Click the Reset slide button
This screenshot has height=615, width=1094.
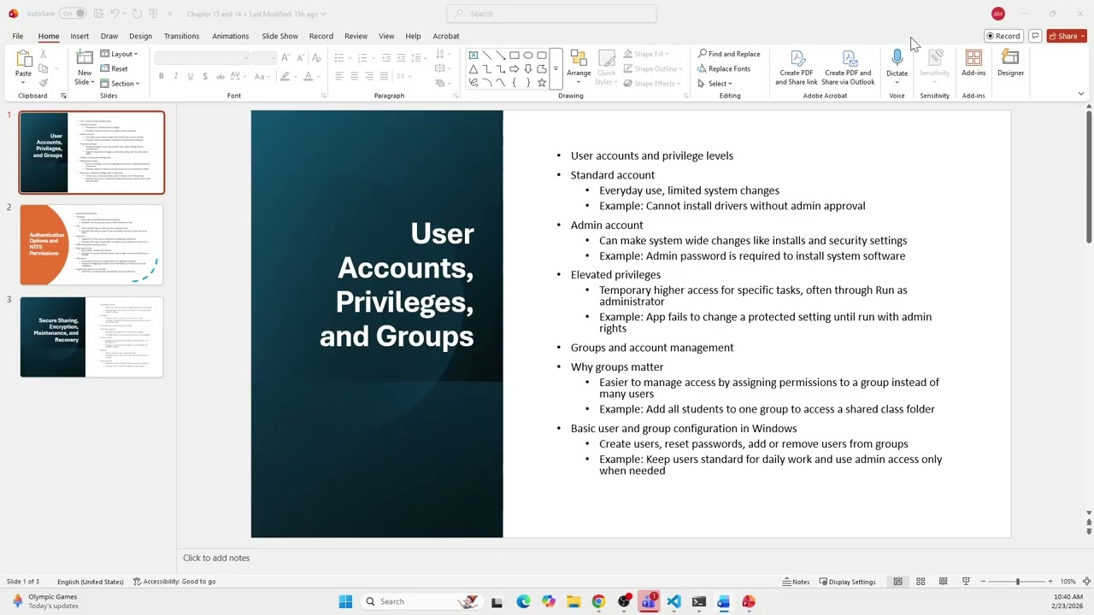[x=114, y=68]
